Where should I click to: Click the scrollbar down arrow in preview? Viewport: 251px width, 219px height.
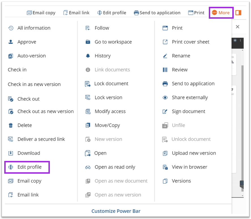tap(243, 196)
